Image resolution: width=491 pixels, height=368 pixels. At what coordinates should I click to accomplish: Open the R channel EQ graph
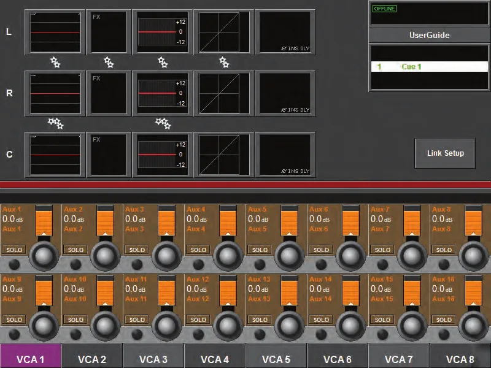162,93
